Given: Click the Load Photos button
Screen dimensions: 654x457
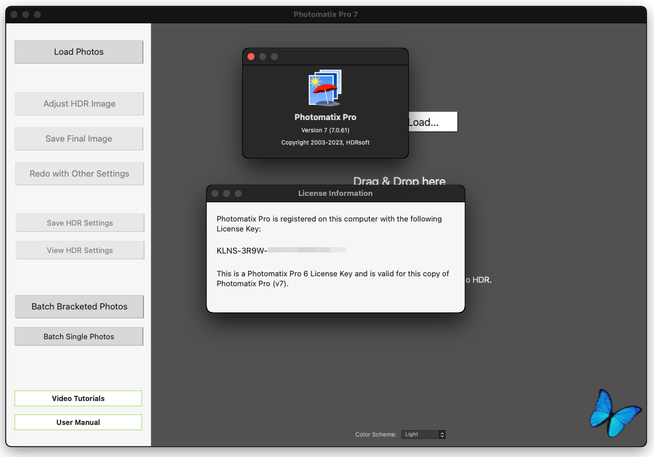Looking at the screenshot, I should click(79, 52).
